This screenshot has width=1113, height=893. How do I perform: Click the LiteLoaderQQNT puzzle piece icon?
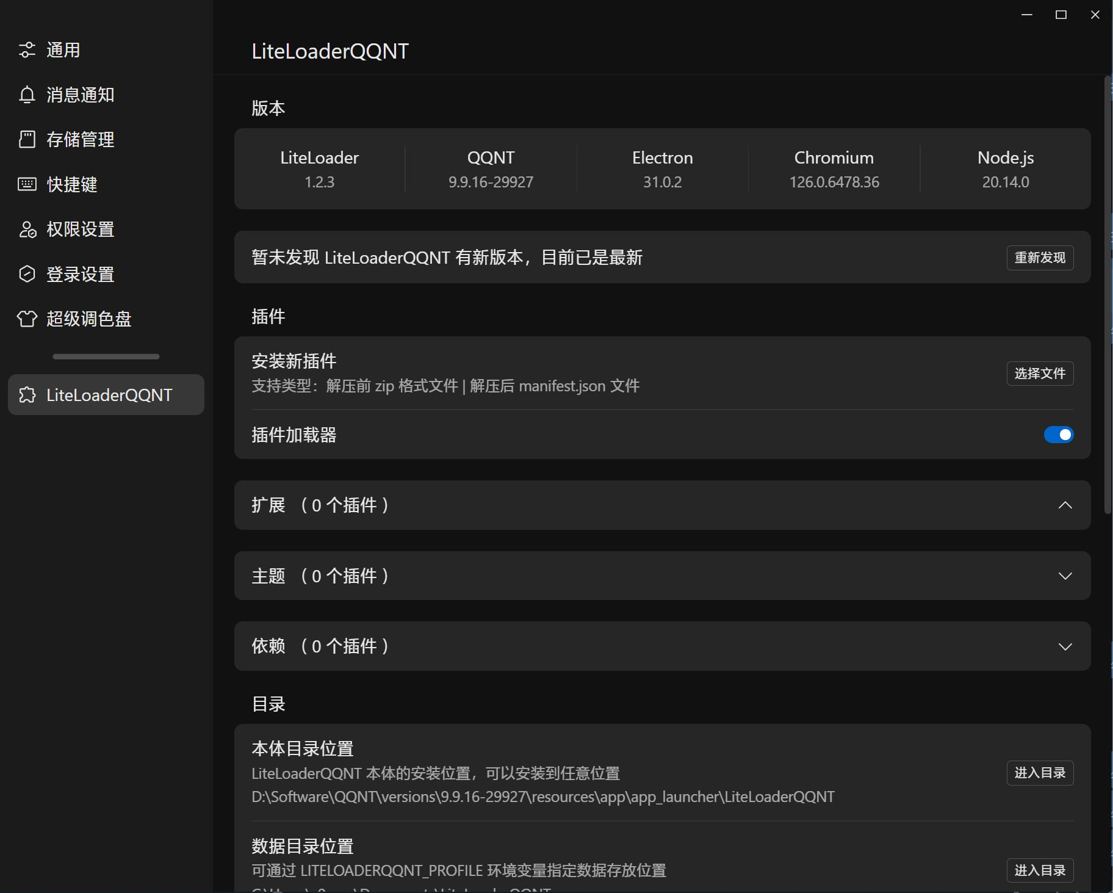click(x=27, y=395)
